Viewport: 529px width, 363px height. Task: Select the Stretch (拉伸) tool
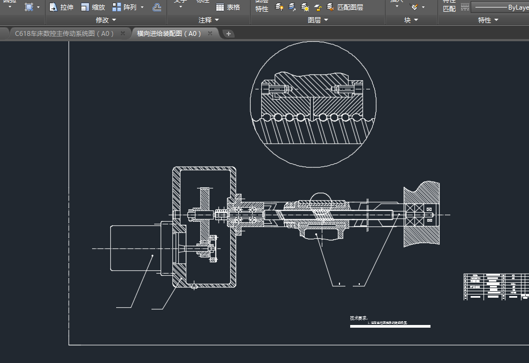pos(61,7)
